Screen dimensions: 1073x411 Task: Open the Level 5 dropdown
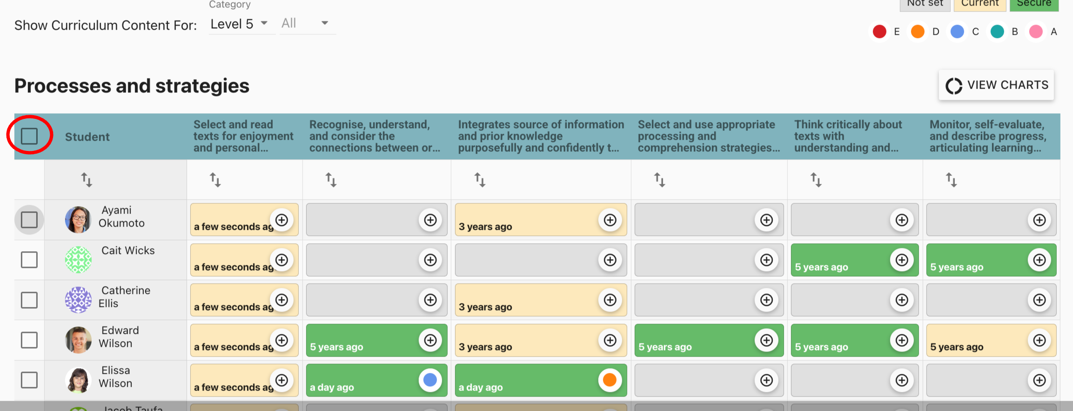(x=239, y=24)
